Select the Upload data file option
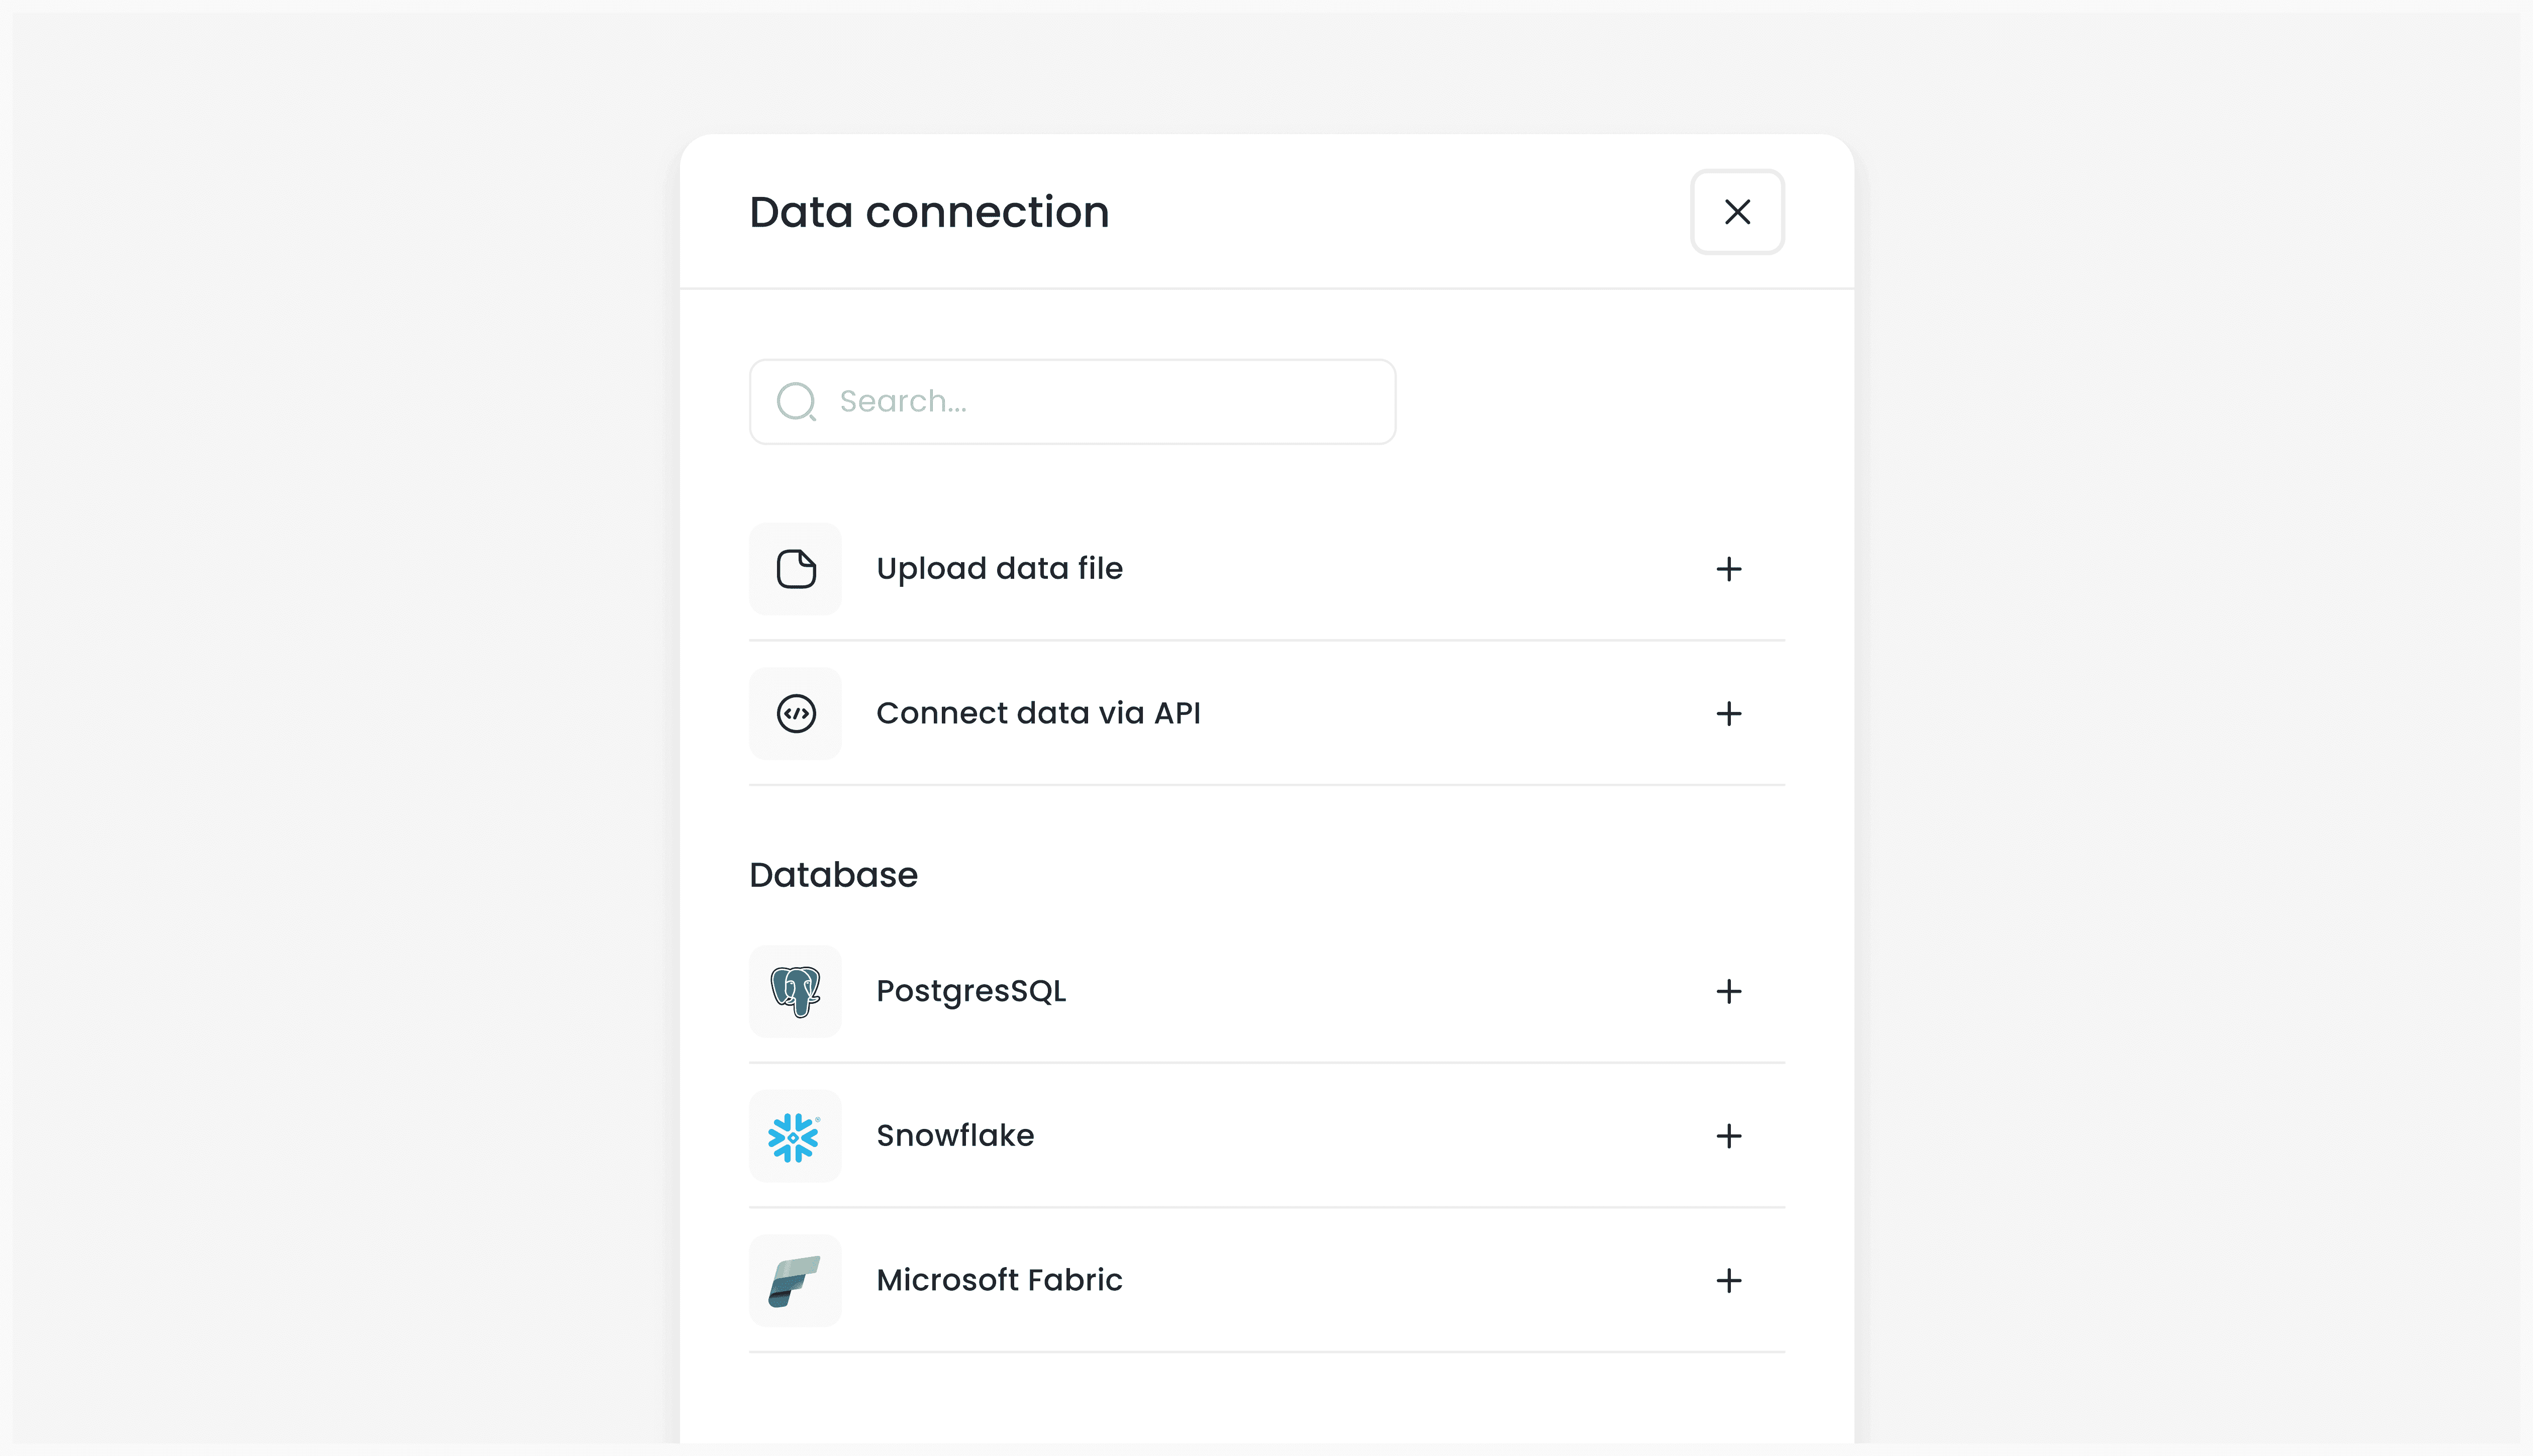 tap(1000, 568)
